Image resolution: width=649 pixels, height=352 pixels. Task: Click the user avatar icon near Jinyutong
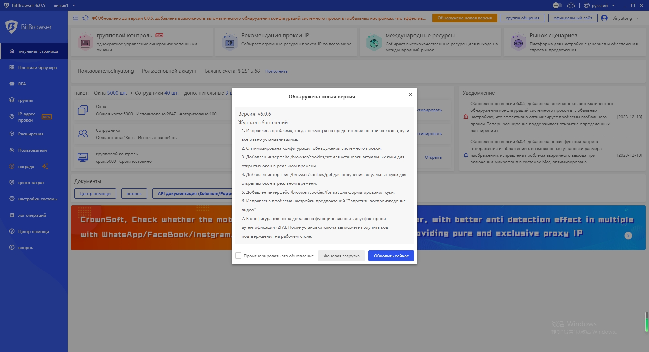coord(604,18)
